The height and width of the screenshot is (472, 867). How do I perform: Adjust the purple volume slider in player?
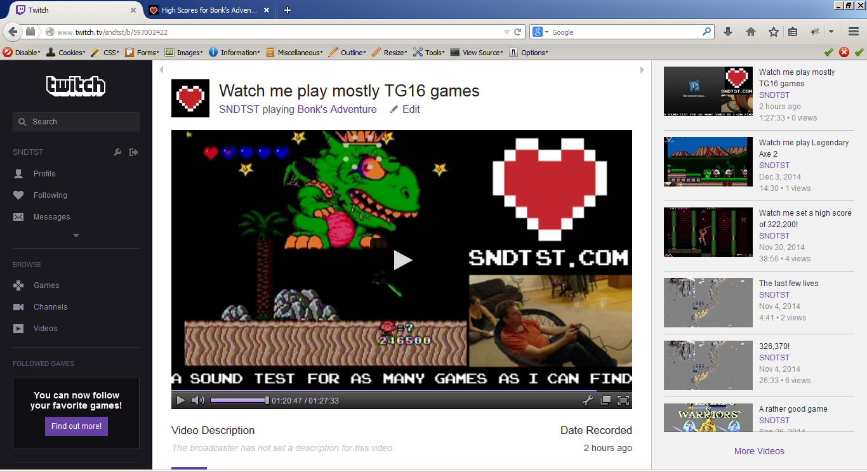tap(239, 400)
